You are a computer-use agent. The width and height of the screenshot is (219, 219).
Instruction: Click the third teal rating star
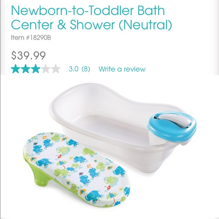35,69
